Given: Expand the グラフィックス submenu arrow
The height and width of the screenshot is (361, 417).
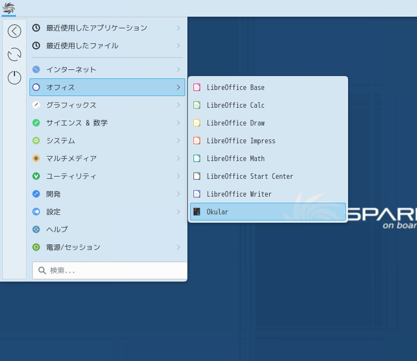Looking at the screenshot, I should [x=178, y=105].
